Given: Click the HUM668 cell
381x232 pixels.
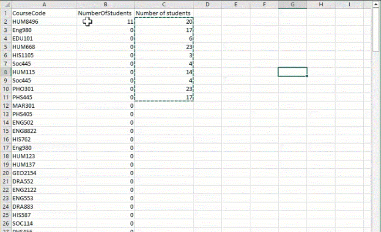Looking at the screenshot, I should 44,47.
